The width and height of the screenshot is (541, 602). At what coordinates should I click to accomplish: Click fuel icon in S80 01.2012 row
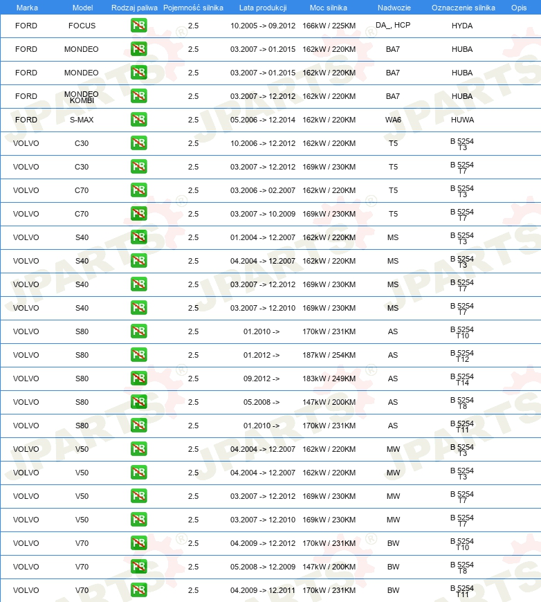(138, 355)
